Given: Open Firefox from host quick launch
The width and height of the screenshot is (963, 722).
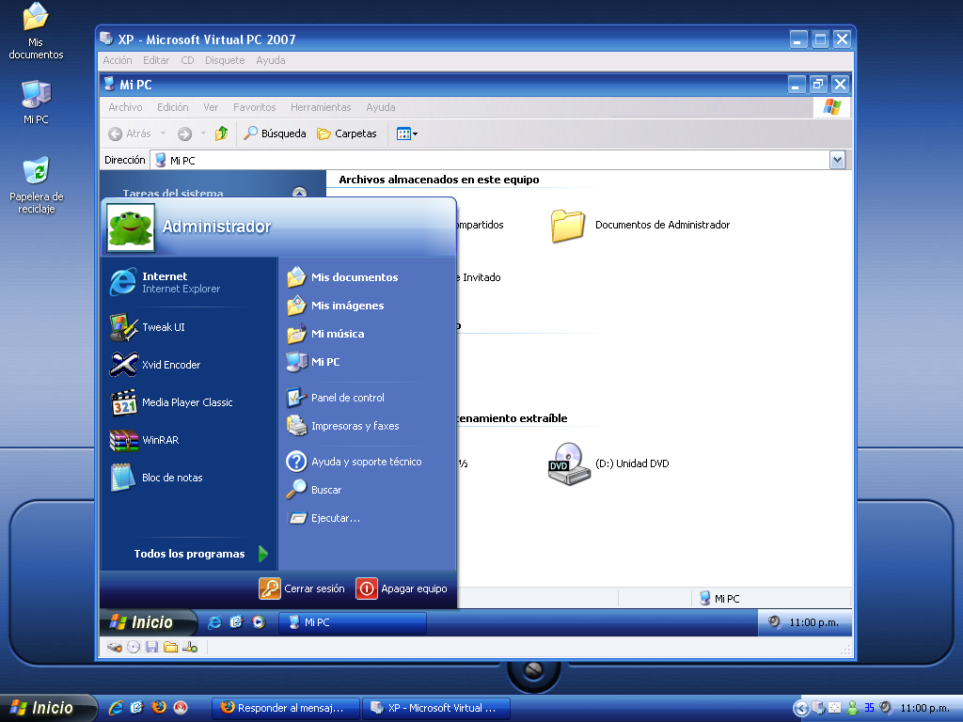Looking at the screenshot, I should 159,708.
